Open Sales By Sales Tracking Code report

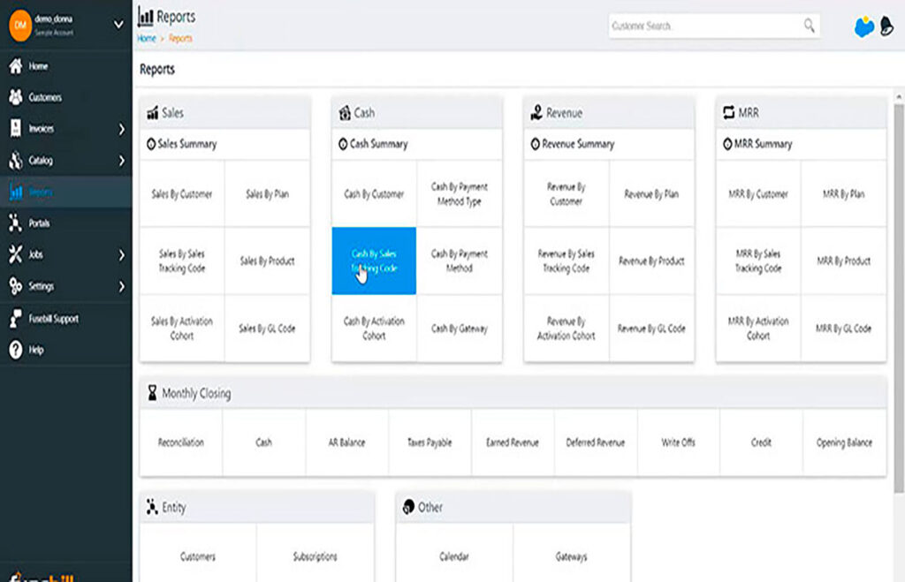[182, 261]
